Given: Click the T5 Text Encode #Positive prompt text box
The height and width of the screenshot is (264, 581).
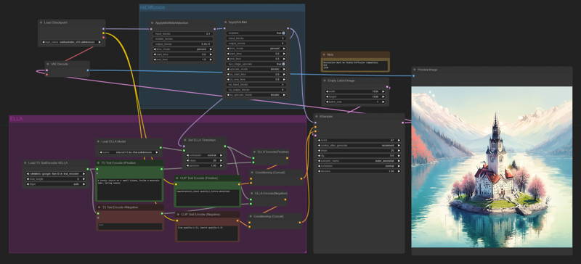Looking at the screenshot, I should coord(129,188).
